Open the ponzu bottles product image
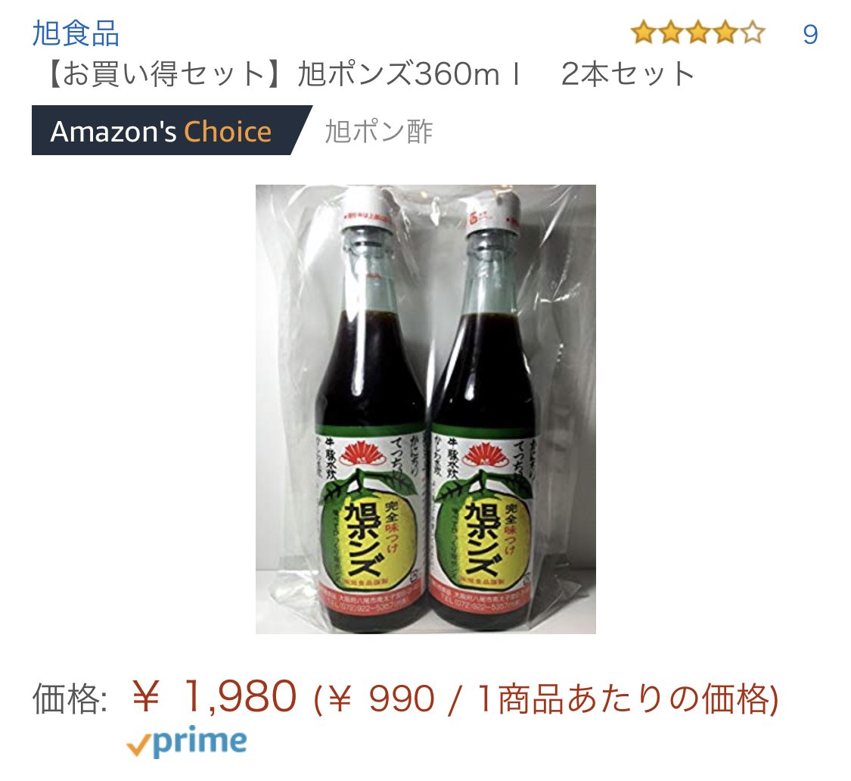The image size is (851, 781). click(x=425, y=409)
